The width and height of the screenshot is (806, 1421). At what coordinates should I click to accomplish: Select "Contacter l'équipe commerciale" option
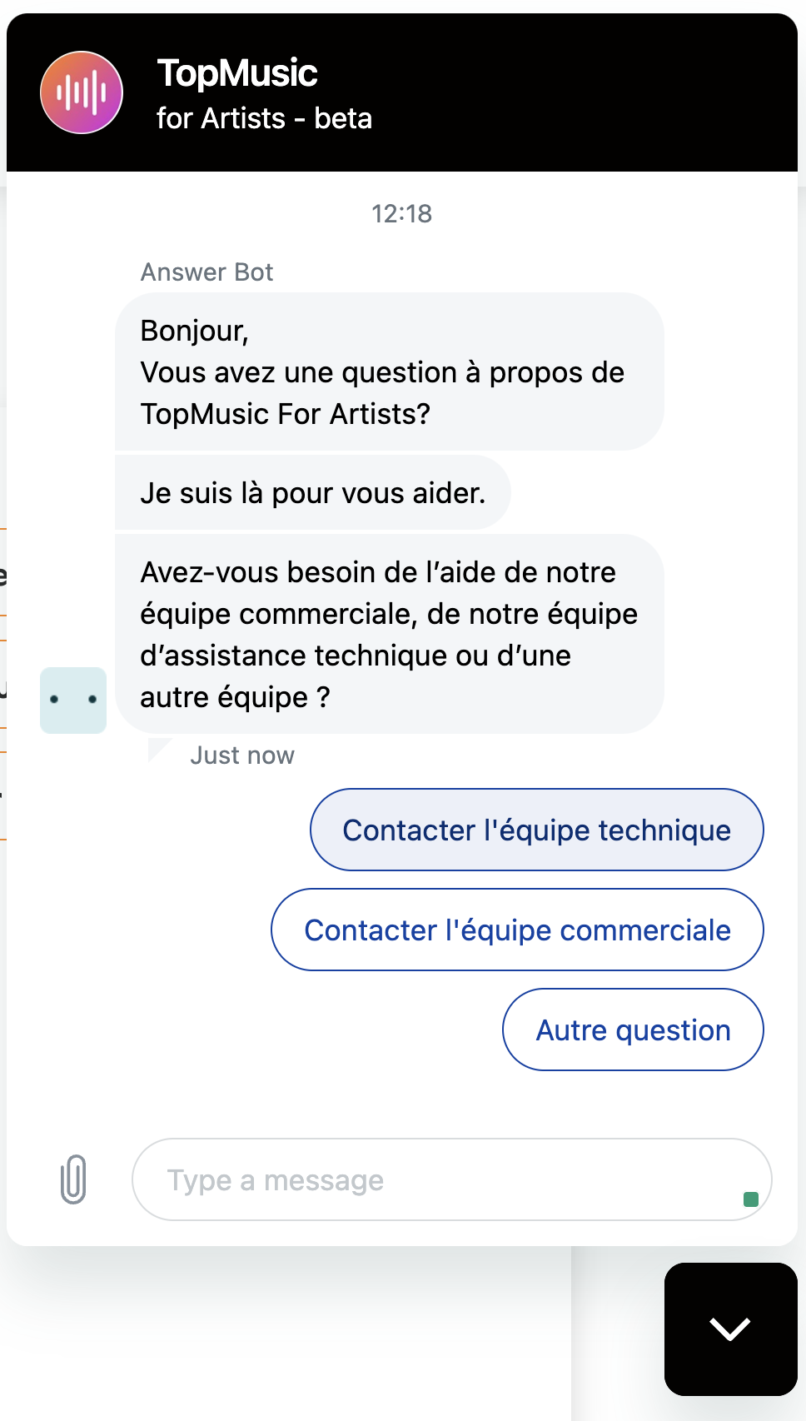tap(517, 930)
